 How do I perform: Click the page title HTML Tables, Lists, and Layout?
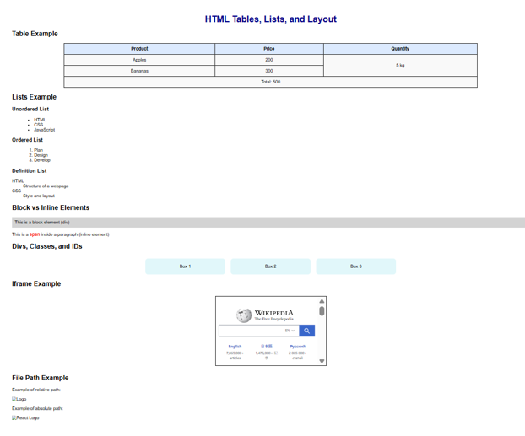(x=271, y=19)
